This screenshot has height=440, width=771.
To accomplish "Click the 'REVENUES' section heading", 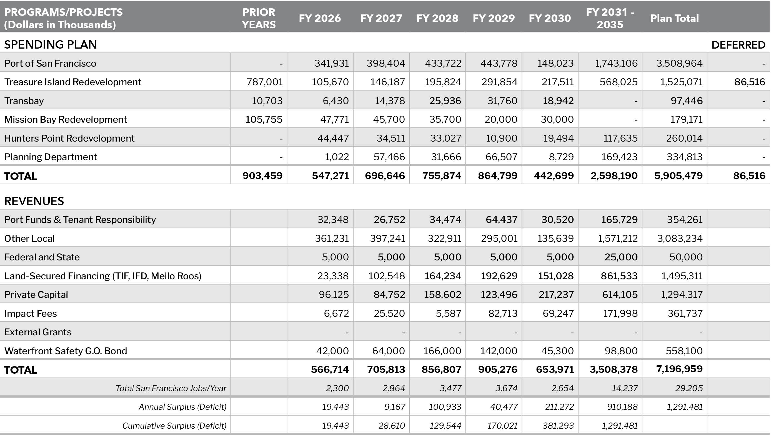I will click(34, 201).
